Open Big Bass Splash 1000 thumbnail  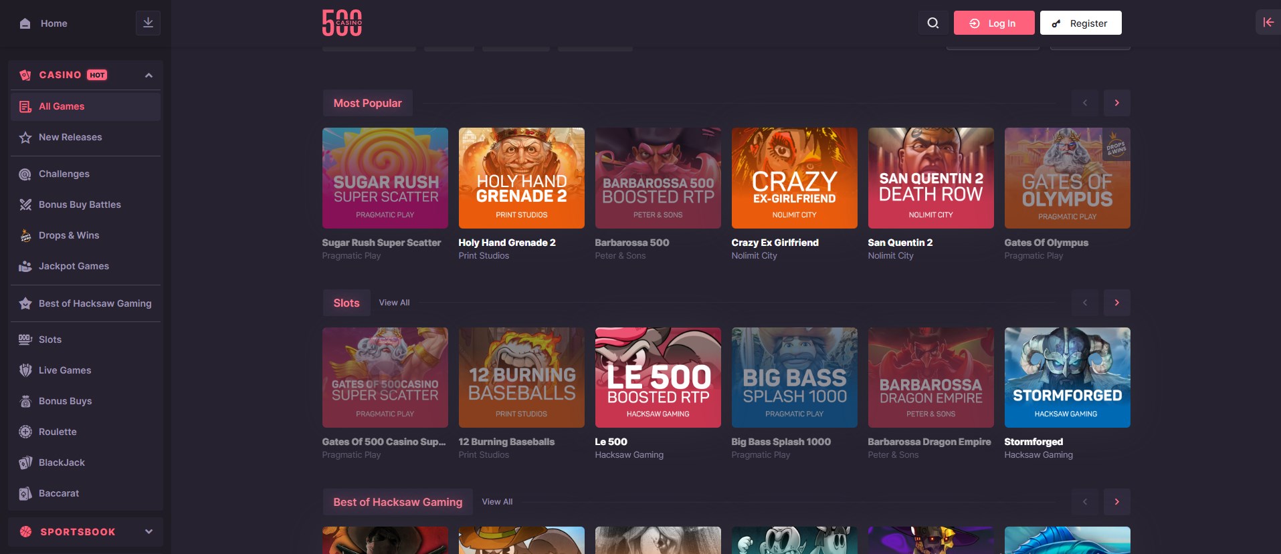[x=795, y=378]
